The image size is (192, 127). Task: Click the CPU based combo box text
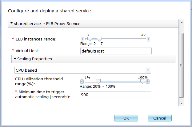(26, 70)
